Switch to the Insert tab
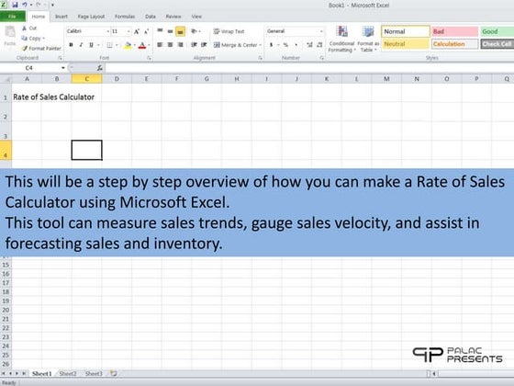Viewport: 514px width, 386px height. [x=61, y=17]
